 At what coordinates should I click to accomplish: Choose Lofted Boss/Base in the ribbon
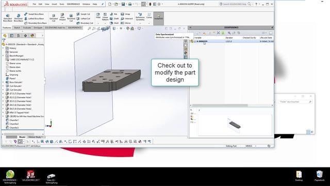[34, 19]
